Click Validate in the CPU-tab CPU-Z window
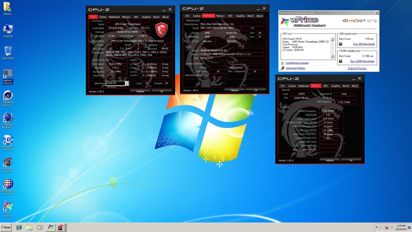The image size is (412, 232). 140,91
